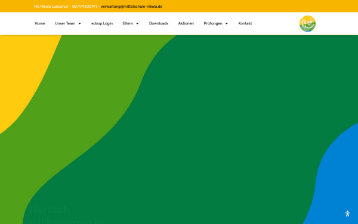Go to the Home menu item
The width and height of the screenshot is (358, 224).
(x=40, y=23)
